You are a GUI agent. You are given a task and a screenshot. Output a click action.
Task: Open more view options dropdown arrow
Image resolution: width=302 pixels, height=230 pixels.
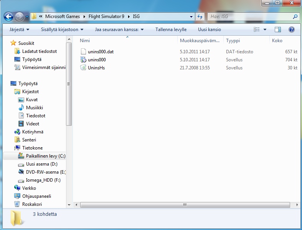click(x=265, y=30)
